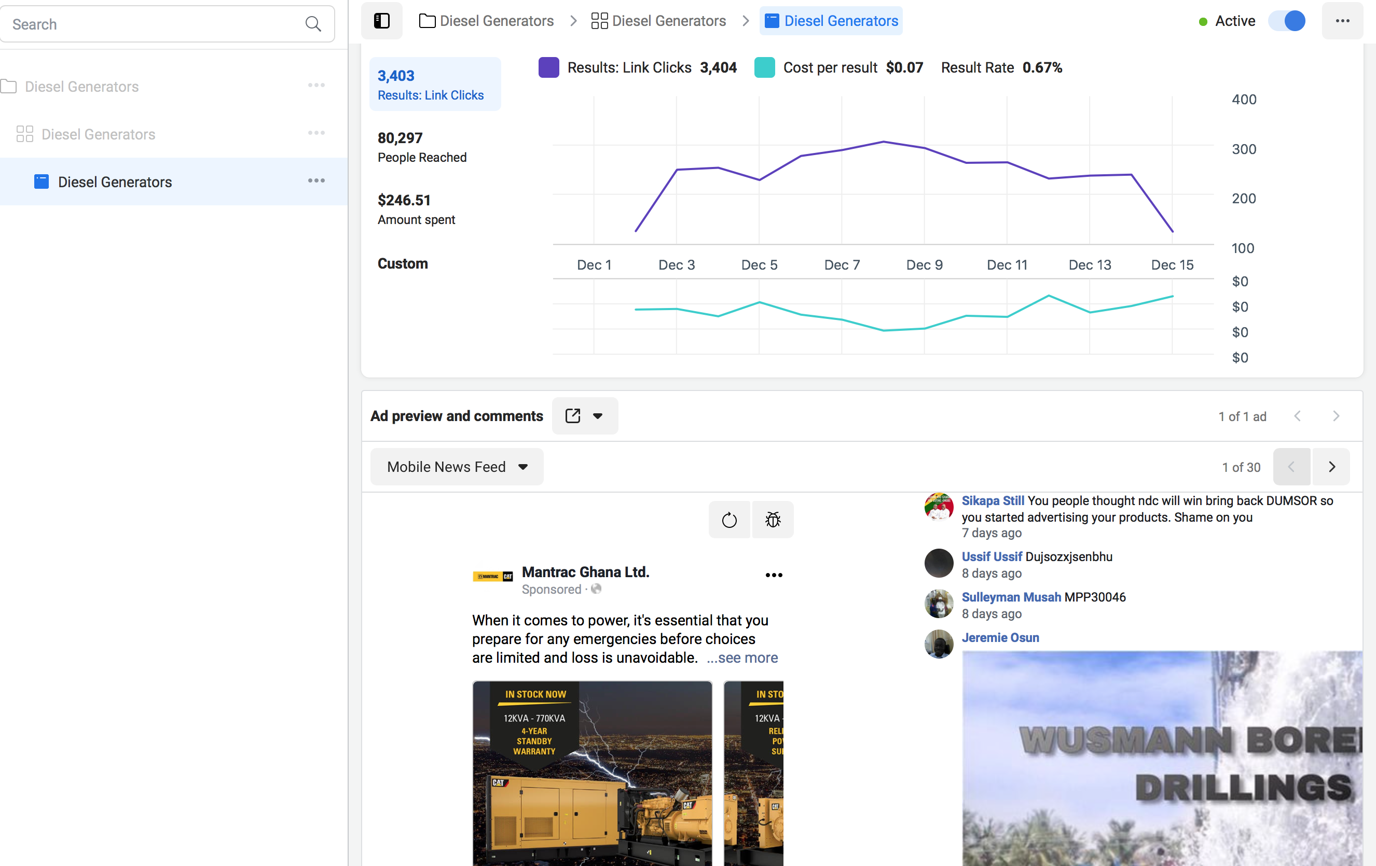Open the Diesel Generators campaign folder breadcrumb

pos(486,21)
